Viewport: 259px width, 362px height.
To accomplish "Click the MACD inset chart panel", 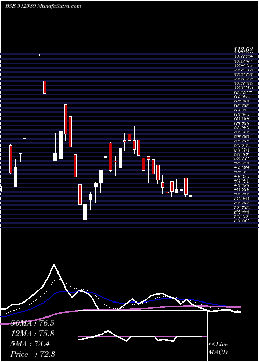I will coord(142,336).
